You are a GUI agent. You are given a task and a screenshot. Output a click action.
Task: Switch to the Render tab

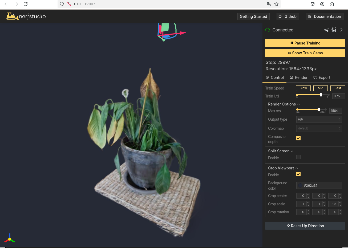tap(298, 78)
